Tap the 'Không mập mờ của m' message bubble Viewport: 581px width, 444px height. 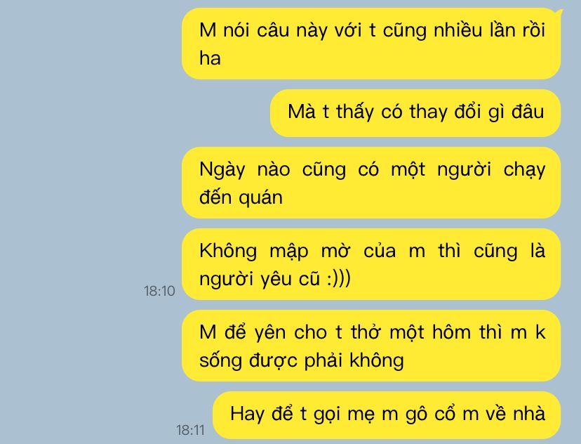pos(371,264)
